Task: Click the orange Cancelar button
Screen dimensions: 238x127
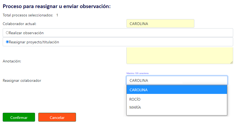Action: point(57,117)
